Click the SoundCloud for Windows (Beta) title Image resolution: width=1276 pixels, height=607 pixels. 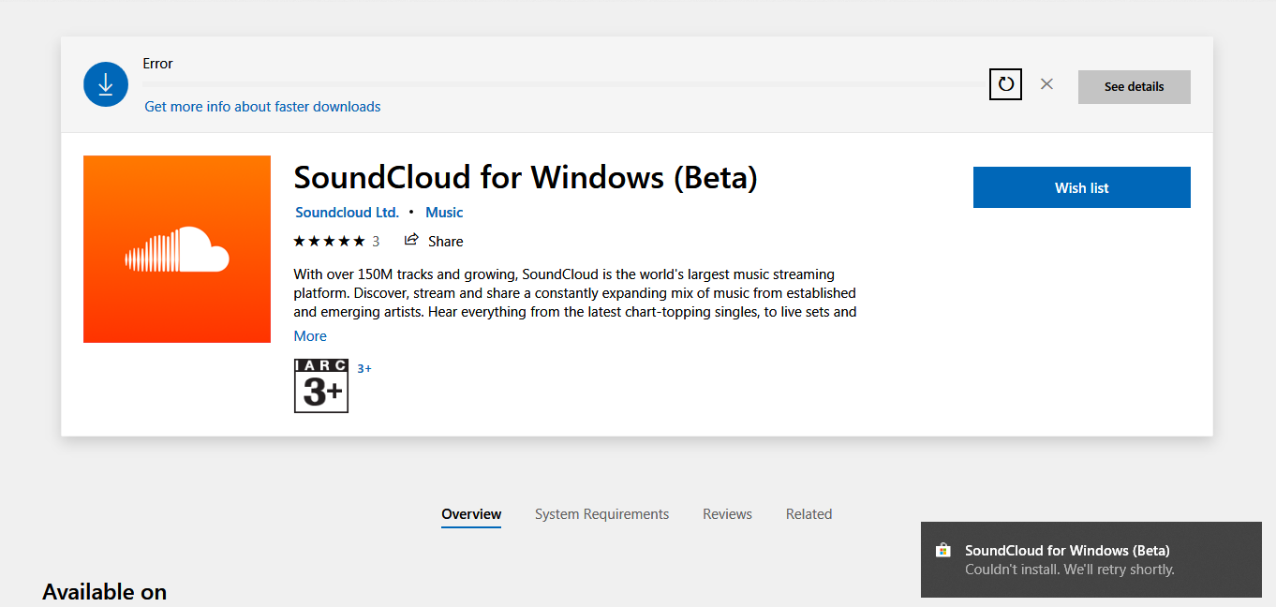(x=526, y=177)
